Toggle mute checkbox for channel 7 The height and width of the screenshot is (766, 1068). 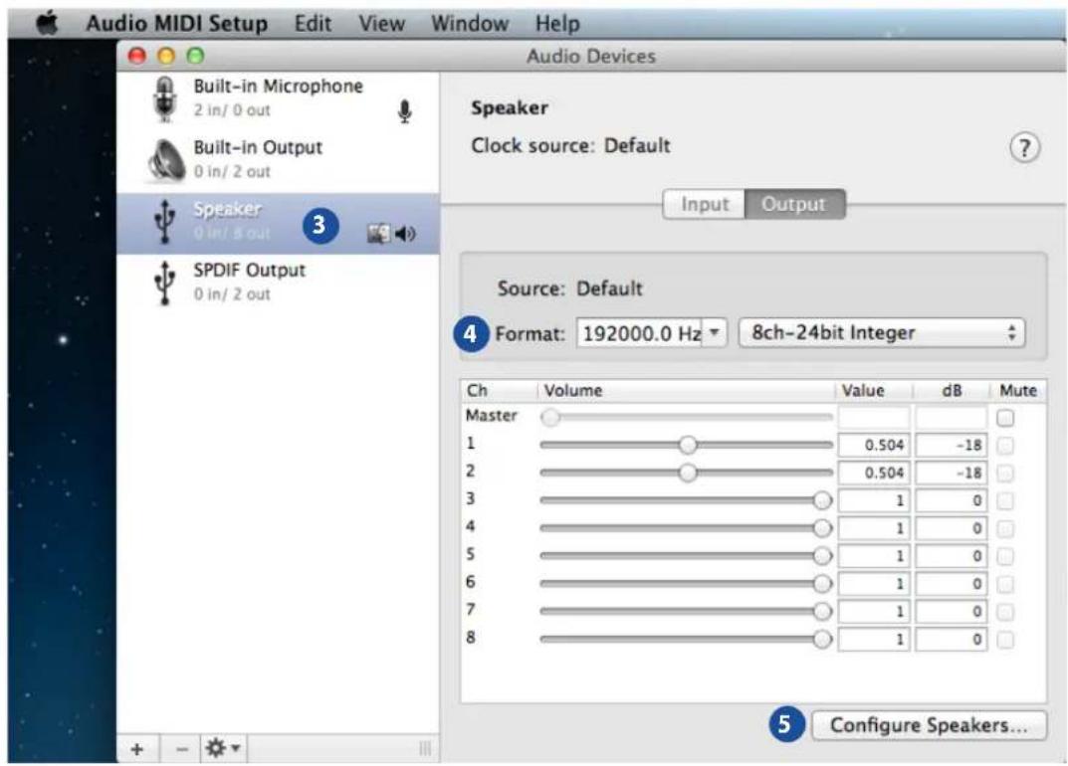coord(1005,612)
